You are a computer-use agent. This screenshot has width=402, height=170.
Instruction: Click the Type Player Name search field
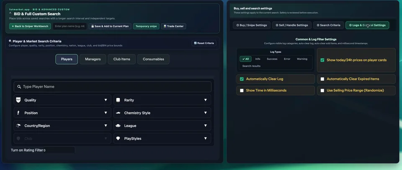[113, 87]
